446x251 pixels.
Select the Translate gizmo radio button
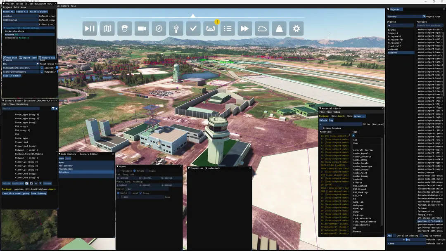click(119, 171)
